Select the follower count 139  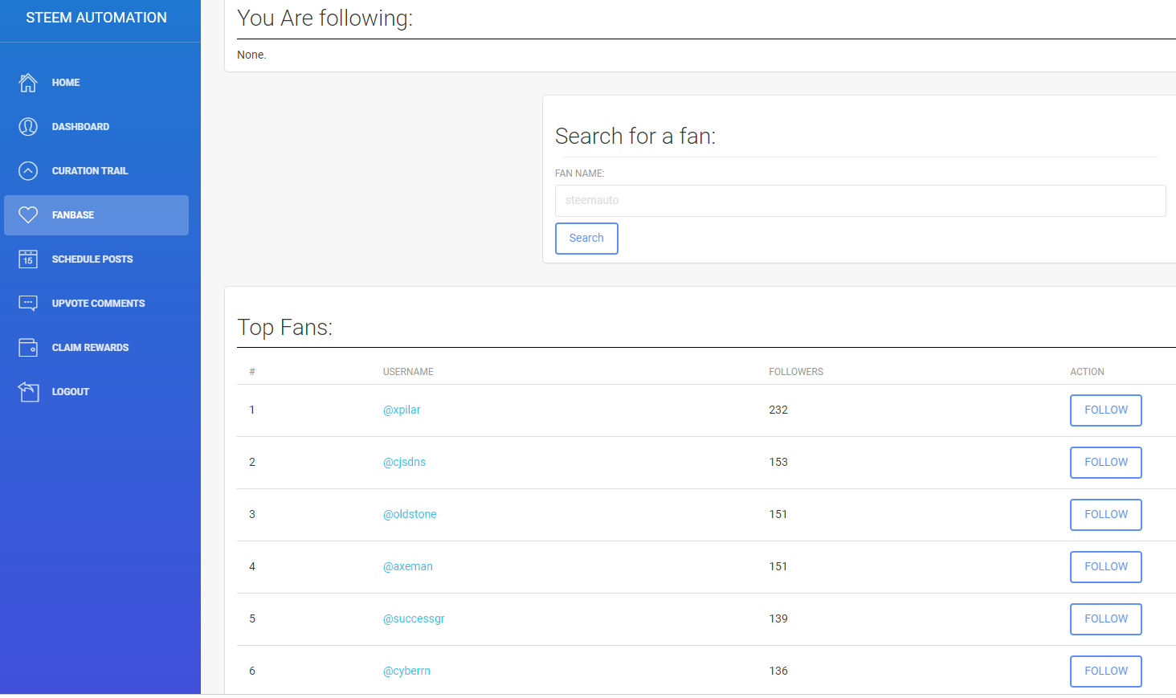click(x=778, y=619)
